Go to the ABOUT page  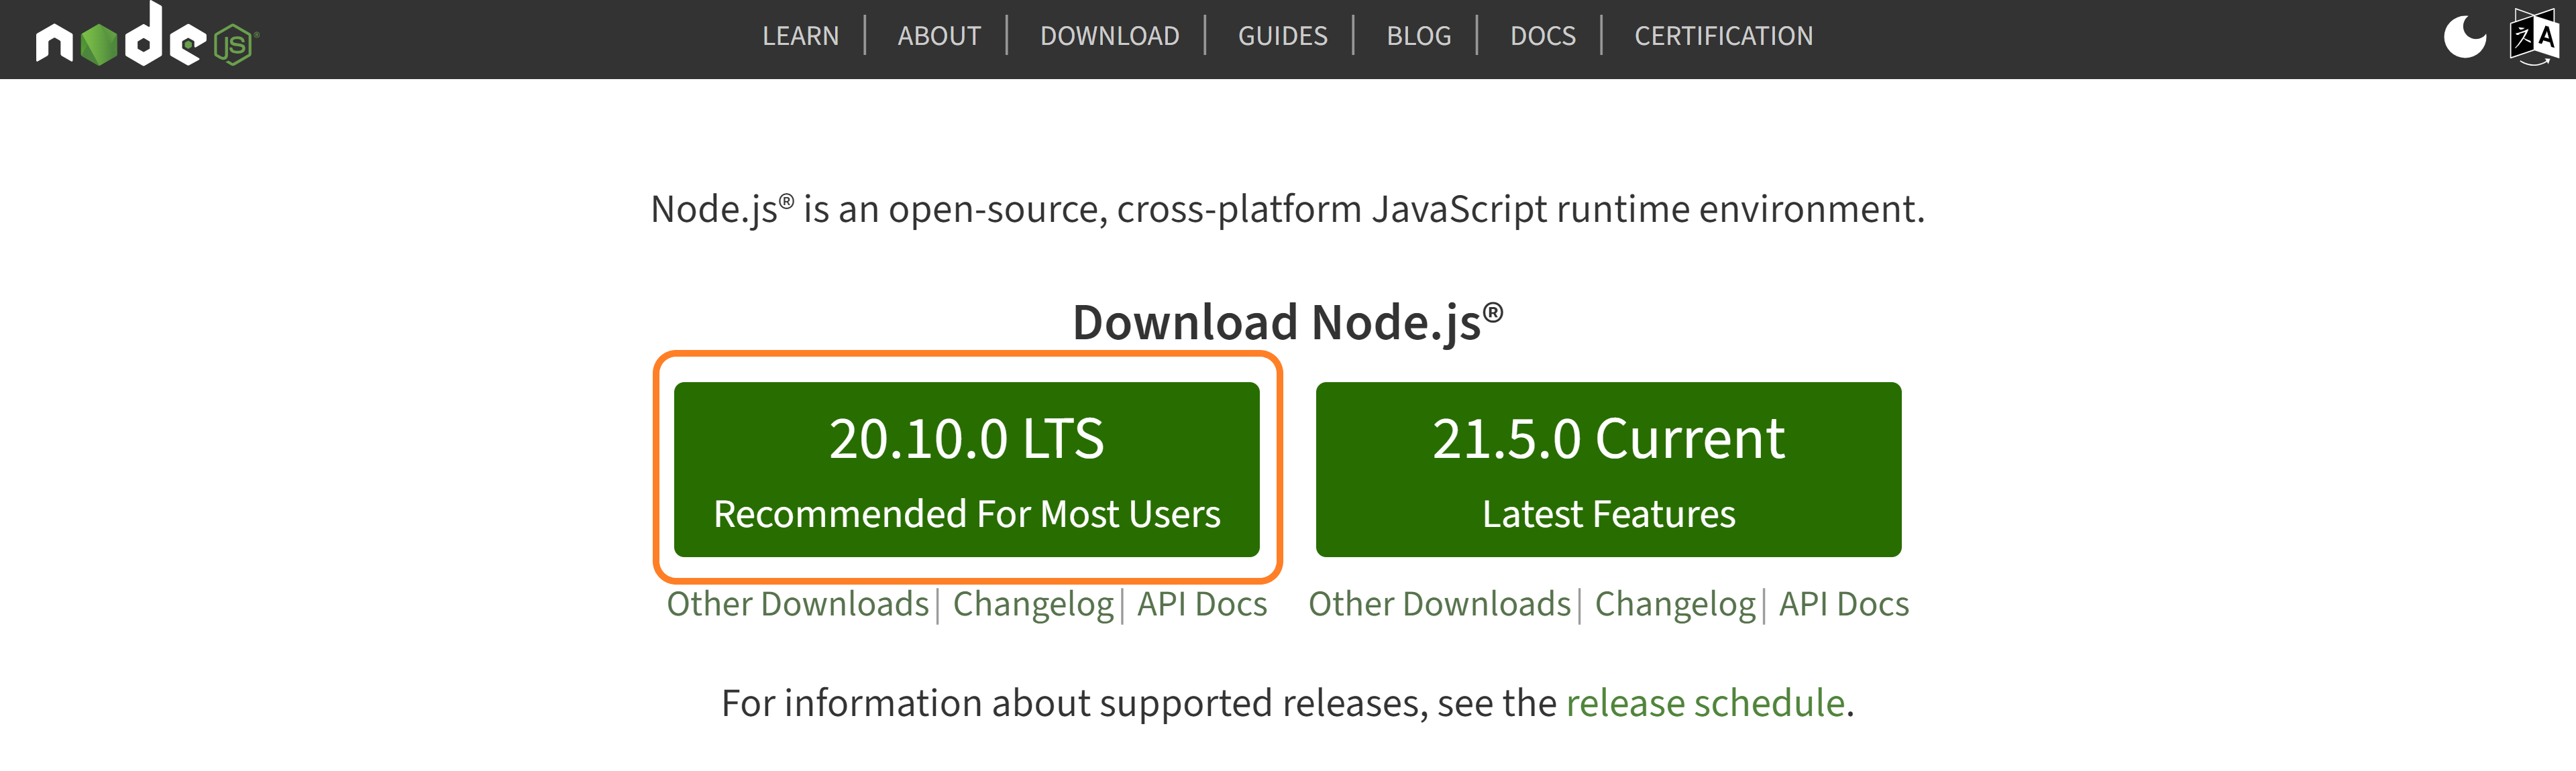click(x=939, y=36)
